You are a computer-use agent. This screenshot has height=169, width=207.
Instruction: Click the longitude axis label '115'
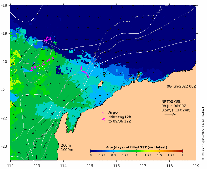(90, 166)
